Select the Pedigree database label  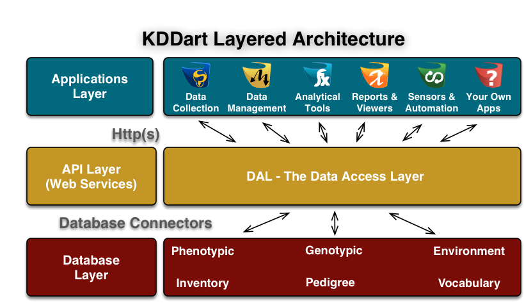[330, 283]
